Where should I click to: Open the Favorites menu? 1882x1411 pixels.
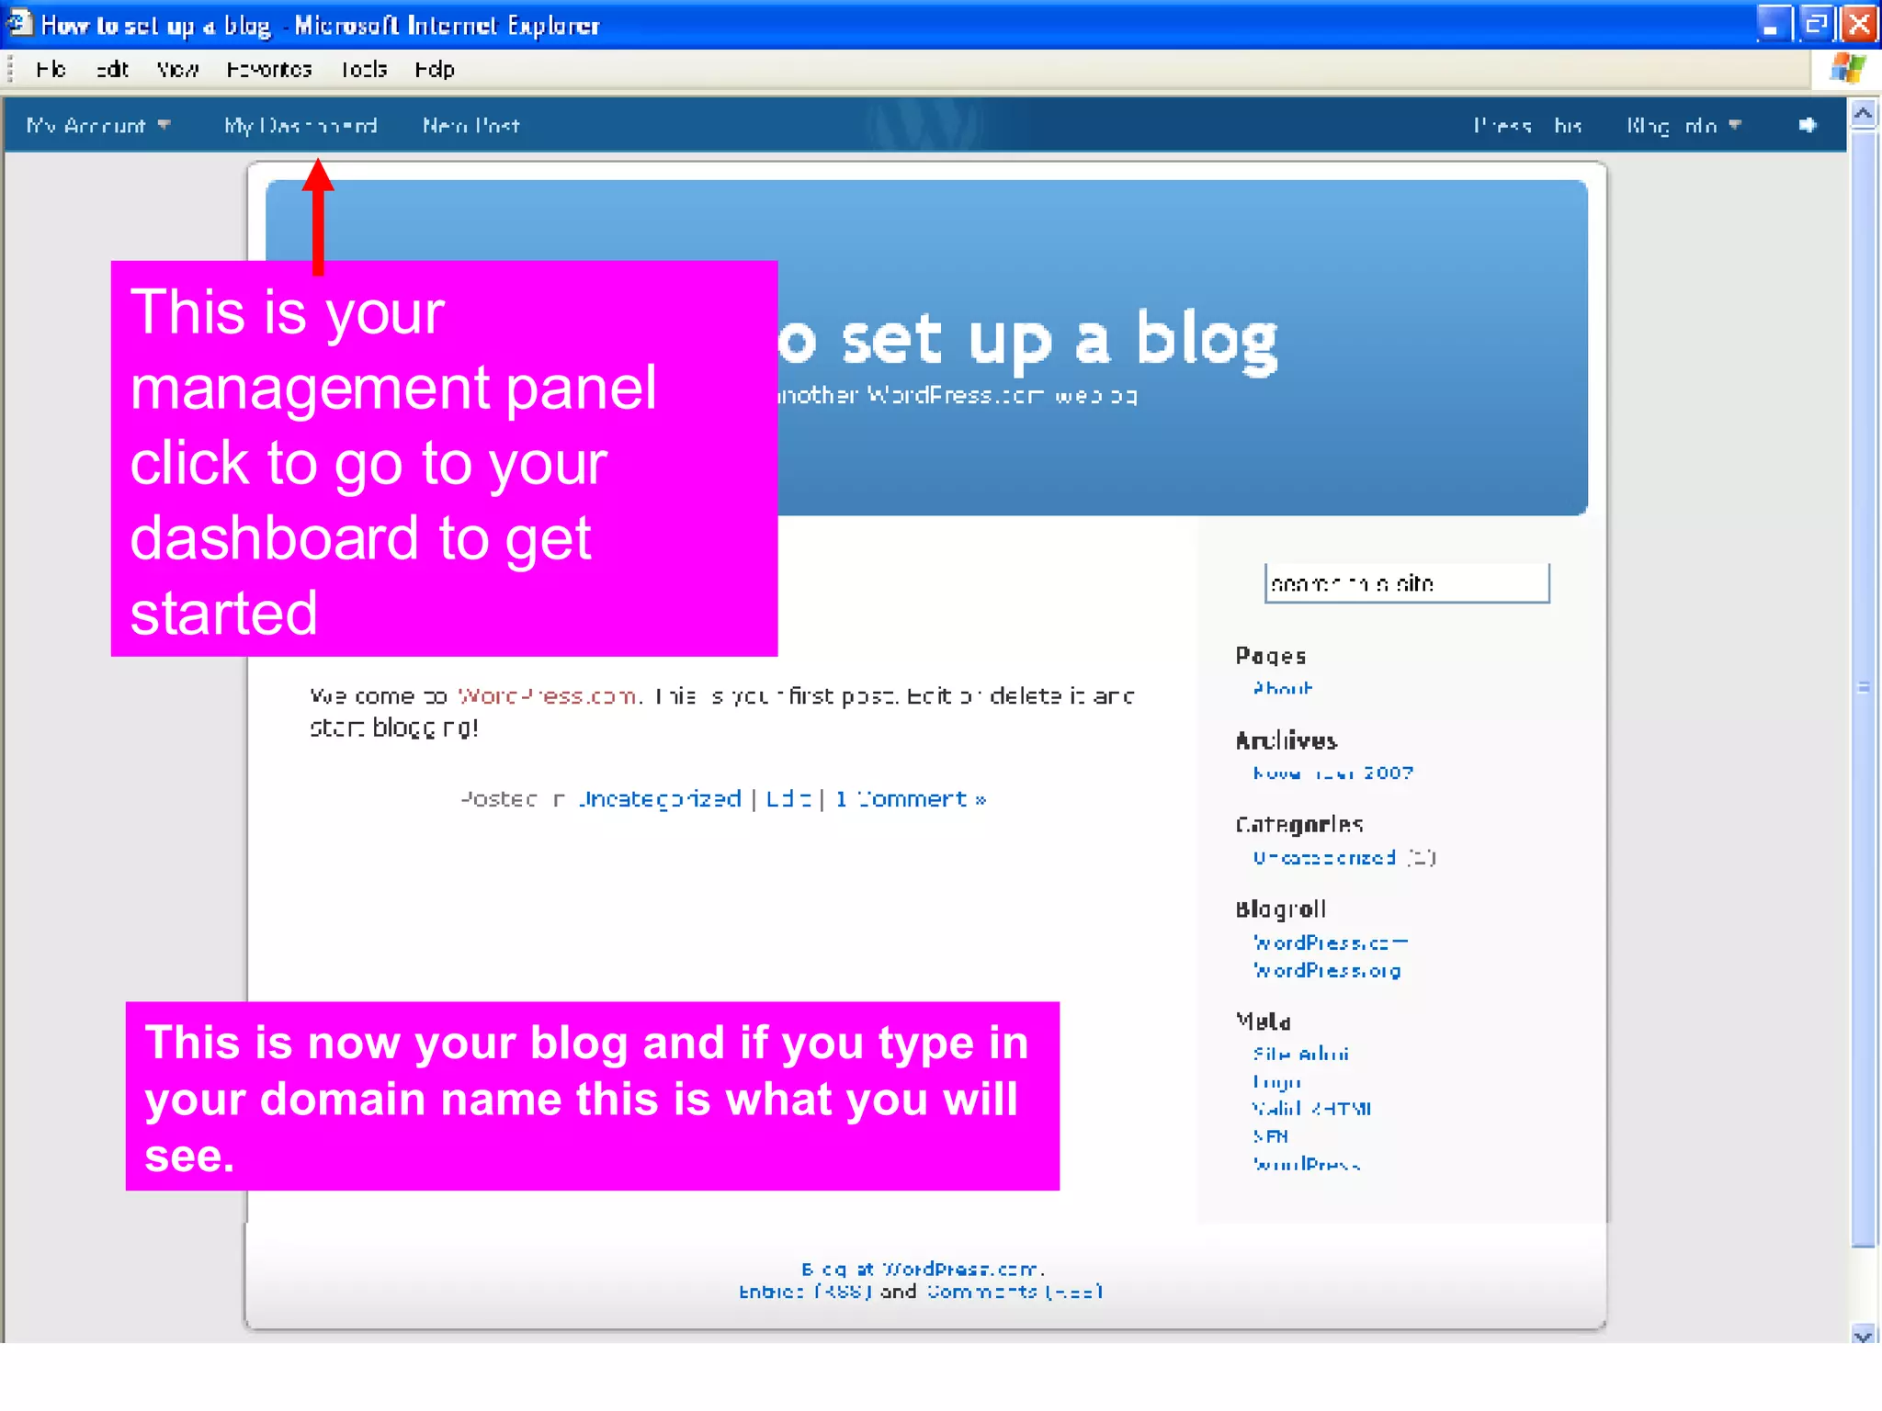coord(269,70)
